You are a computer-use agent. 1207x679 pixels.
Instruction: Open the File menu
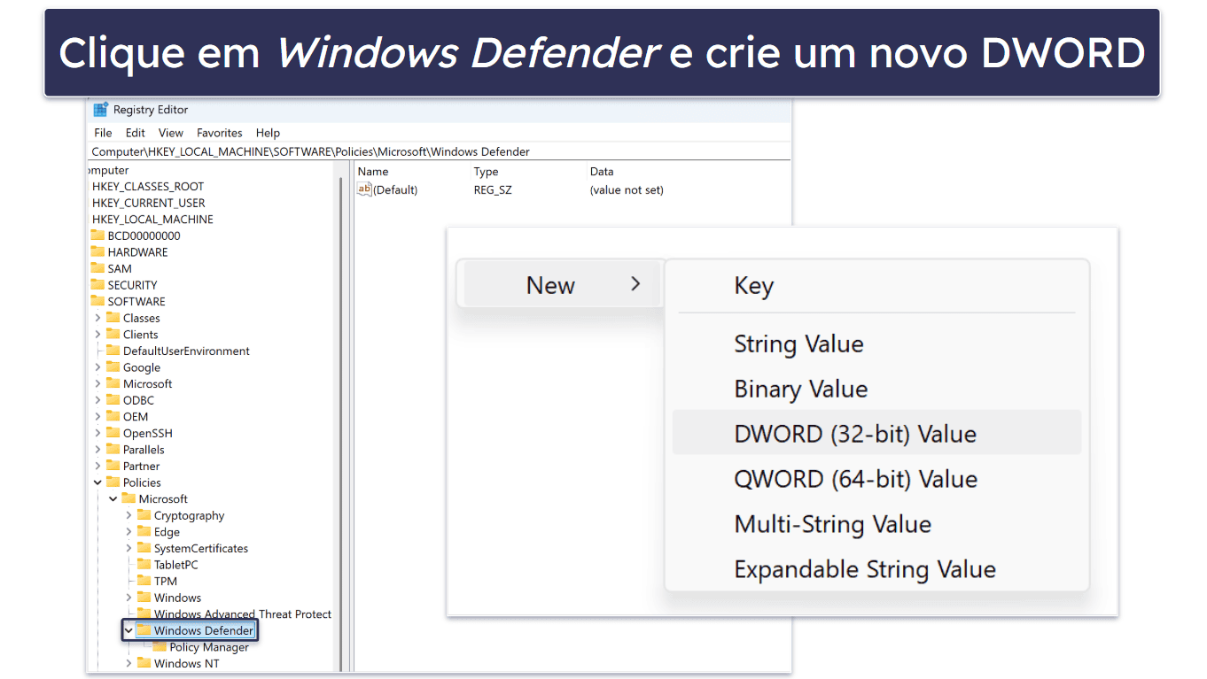coord(103,133)
